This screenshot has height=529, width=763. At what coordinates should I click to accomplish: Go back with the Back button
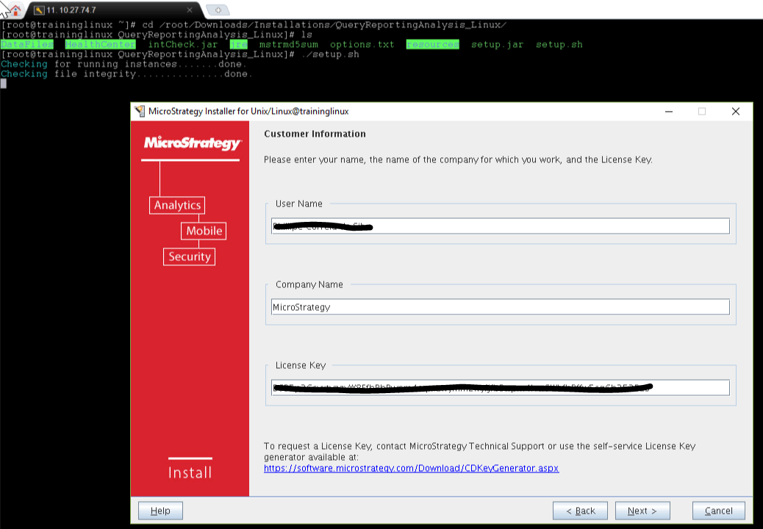tap(580, 511)
